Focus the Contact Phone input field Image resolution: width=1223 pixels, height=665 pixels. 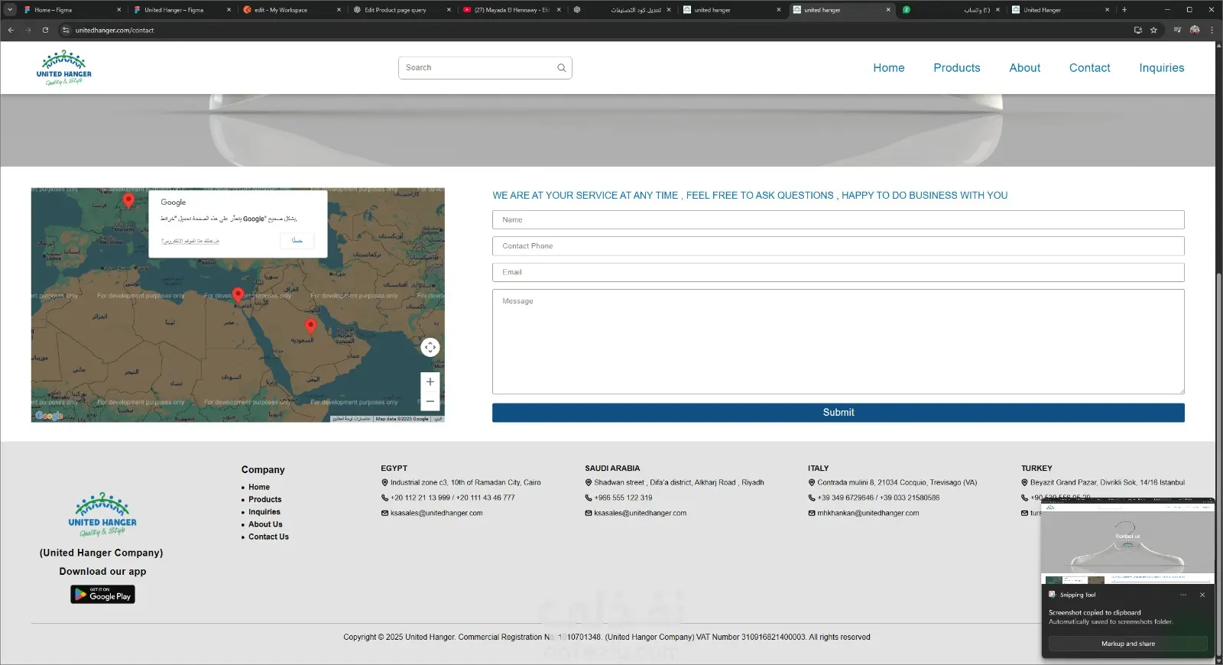point(838,246)
